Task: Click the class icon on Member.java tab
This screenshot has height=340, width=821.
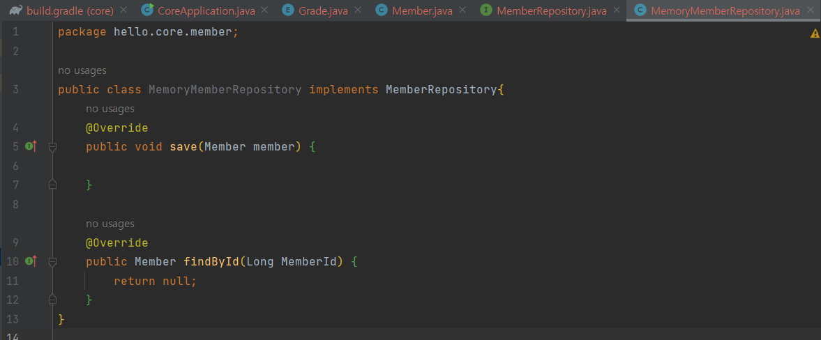Action: click(x=382, y=10)
